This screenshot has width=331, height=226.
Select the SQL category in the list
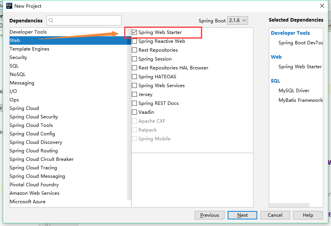click(68, 66)
